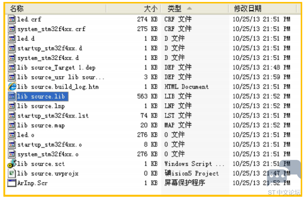
Task: Select file name lib source_usr lib sour...
Action: (61, 77)
